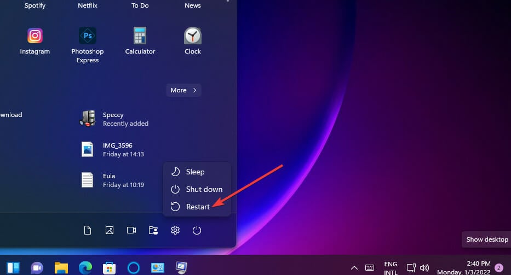
Task: Show hidden system tray icons chevron
Action: tap(354, 268)
